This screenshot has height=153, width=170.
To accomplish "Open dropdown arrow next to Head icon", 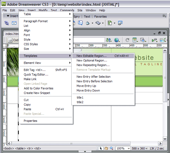I will click(x=92, y=23).
